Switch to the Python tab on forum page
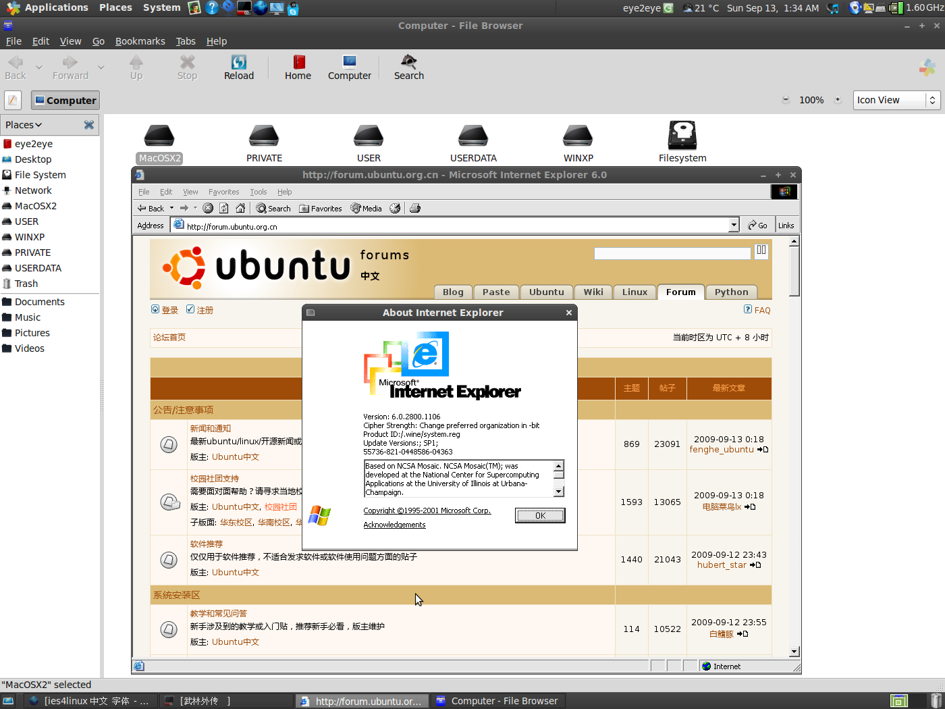 (731, 292)
